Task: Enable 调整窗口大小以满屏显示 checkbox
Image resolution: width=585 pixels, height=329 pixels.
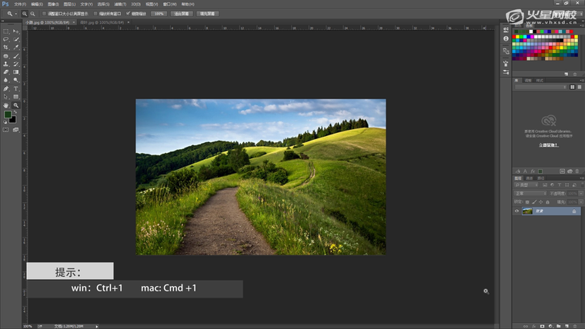Action: 43,13
